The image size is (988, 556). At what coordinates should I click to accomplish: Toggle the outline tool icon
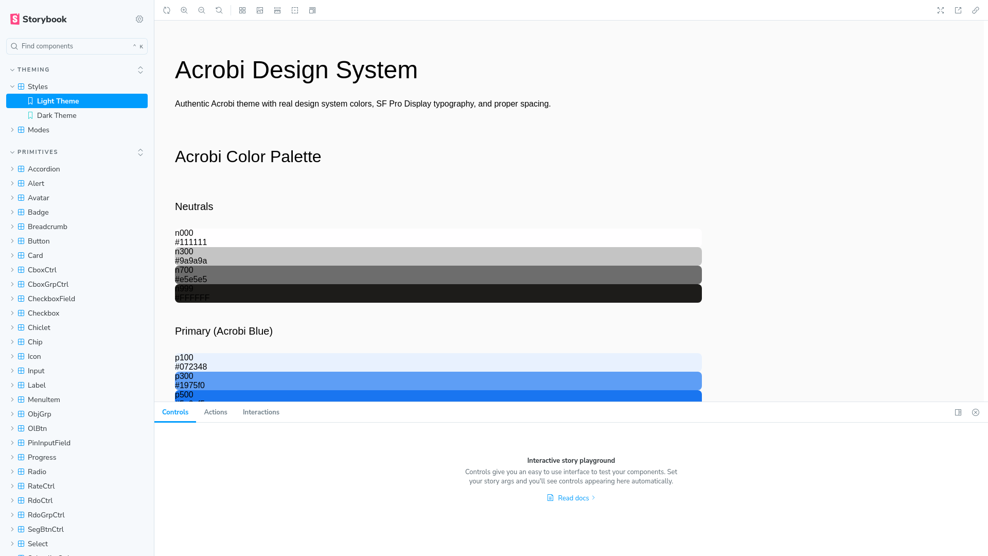tap(295, 10)
